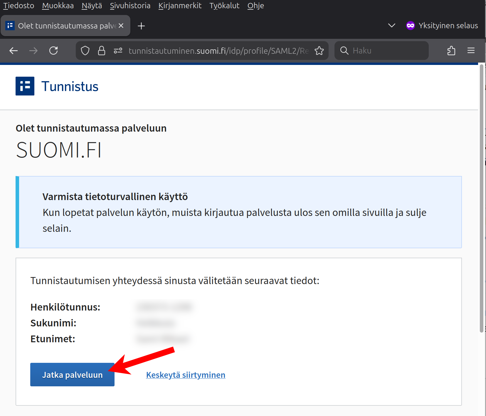The height and width of the screenshot is (416, 486).
Task: Open the site permissions icon in address bar
Action: pos(118,51)
